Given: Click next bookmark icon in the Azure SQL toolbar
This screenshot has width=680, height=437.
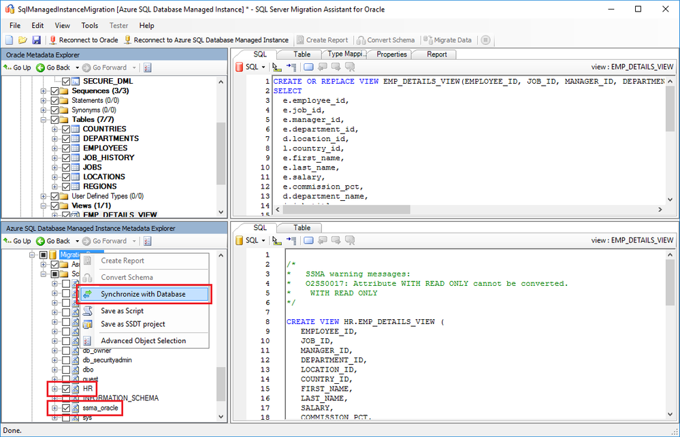Looking at the screenshot, I should (x=336, y=240).
